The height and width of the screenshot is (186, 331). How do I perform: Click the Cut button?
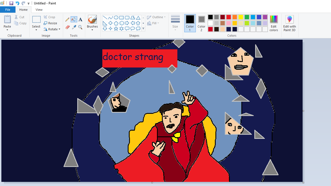20,17
